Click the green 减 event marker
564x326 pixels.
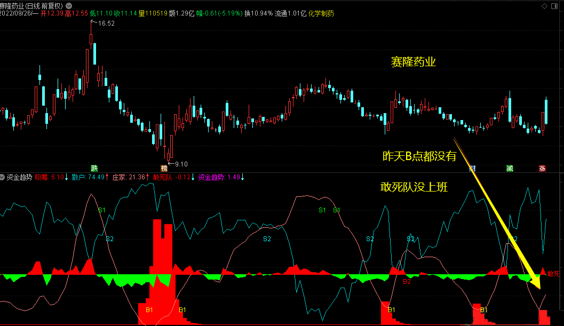pyautogui.click(x=510, y=168)
